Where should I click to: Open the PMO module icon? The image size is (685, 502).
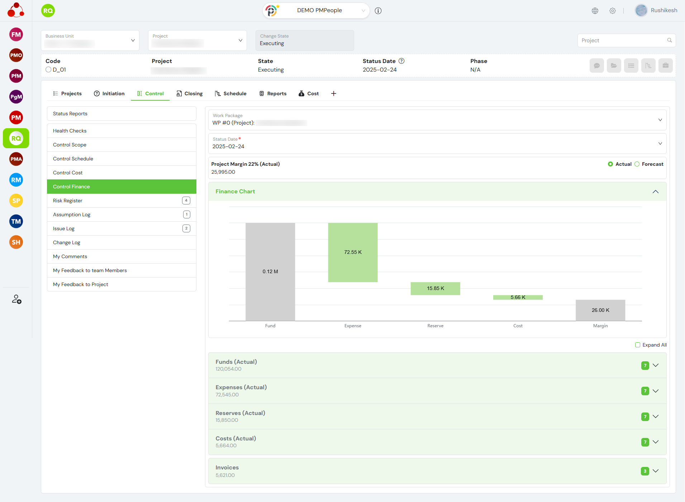click(x=16, y=55)
